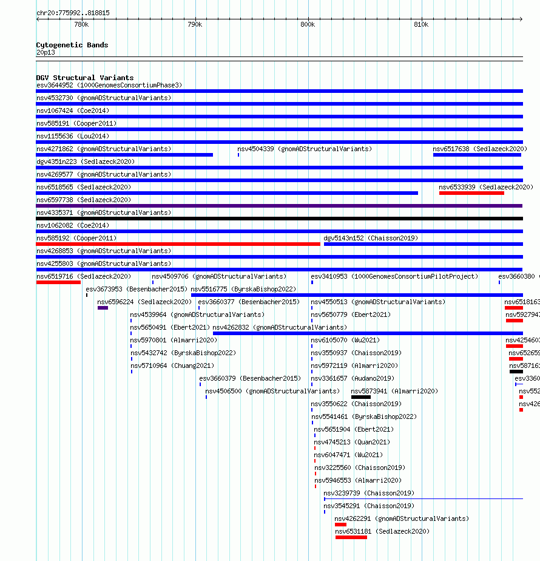Select the nsv4509706 gnomAD label
540x561 pixels.
(219, 277)
